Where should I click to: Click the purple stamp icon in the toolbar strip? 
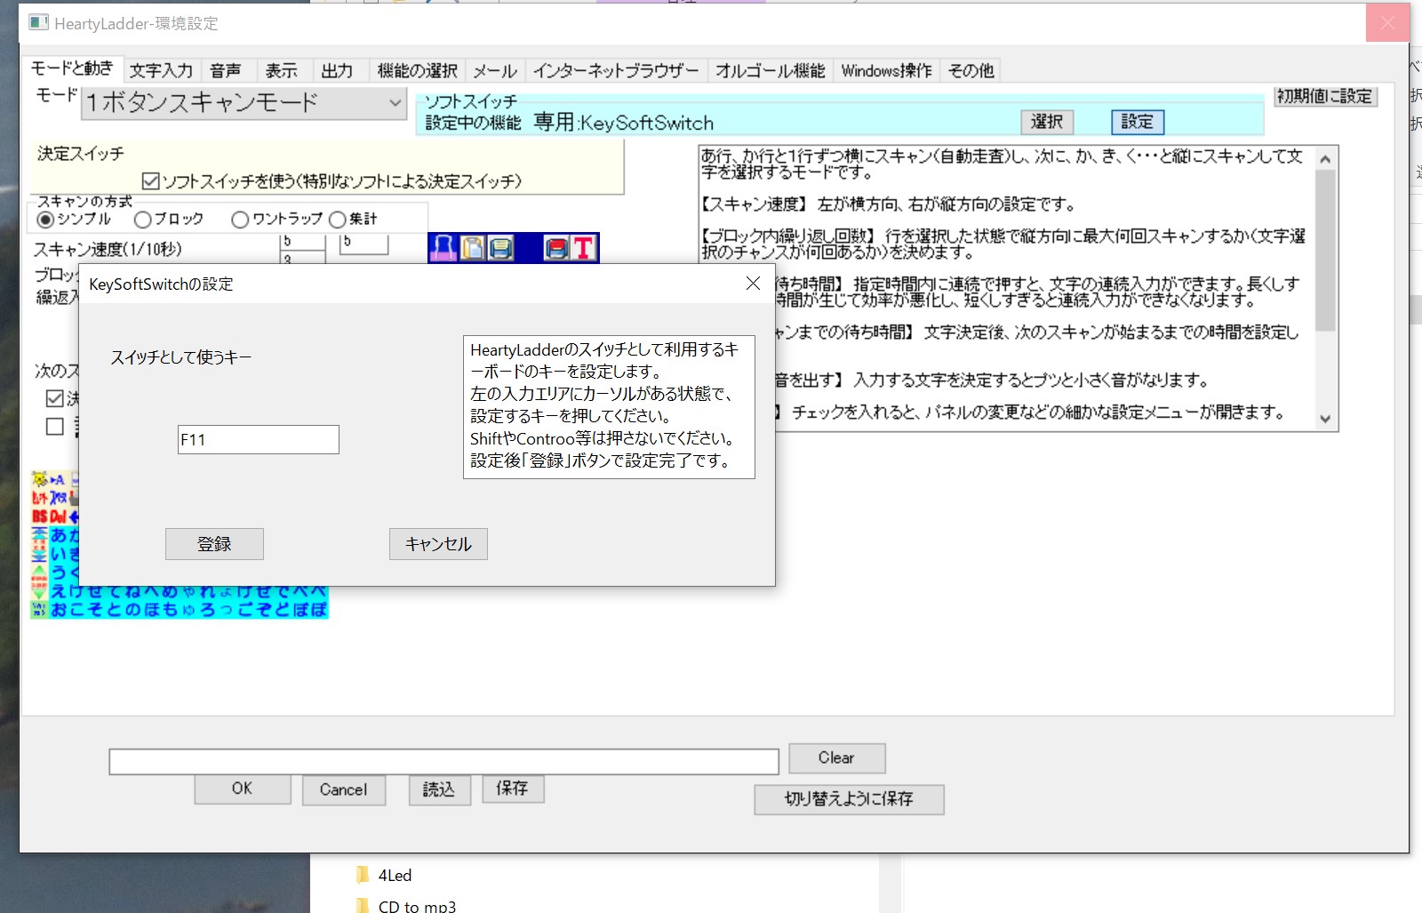[x=443, y=248]
